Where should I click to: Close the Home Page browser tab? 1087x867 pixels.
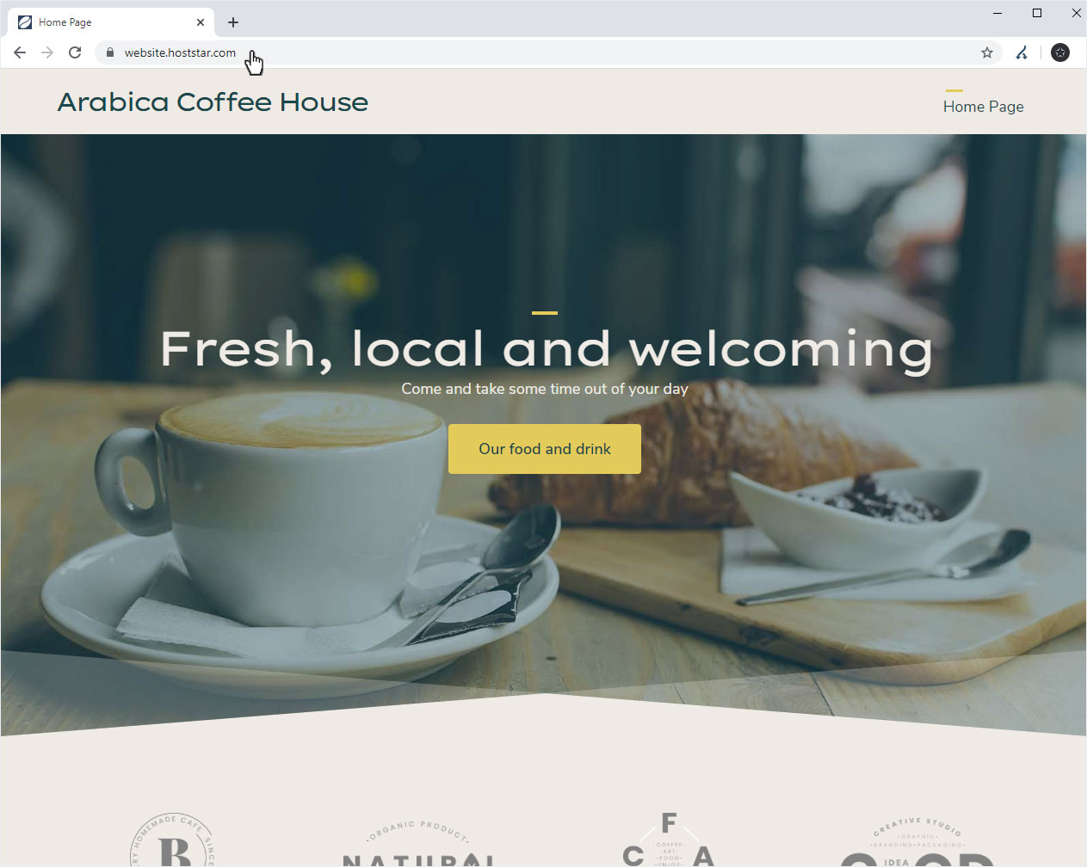tap(201, 22)
